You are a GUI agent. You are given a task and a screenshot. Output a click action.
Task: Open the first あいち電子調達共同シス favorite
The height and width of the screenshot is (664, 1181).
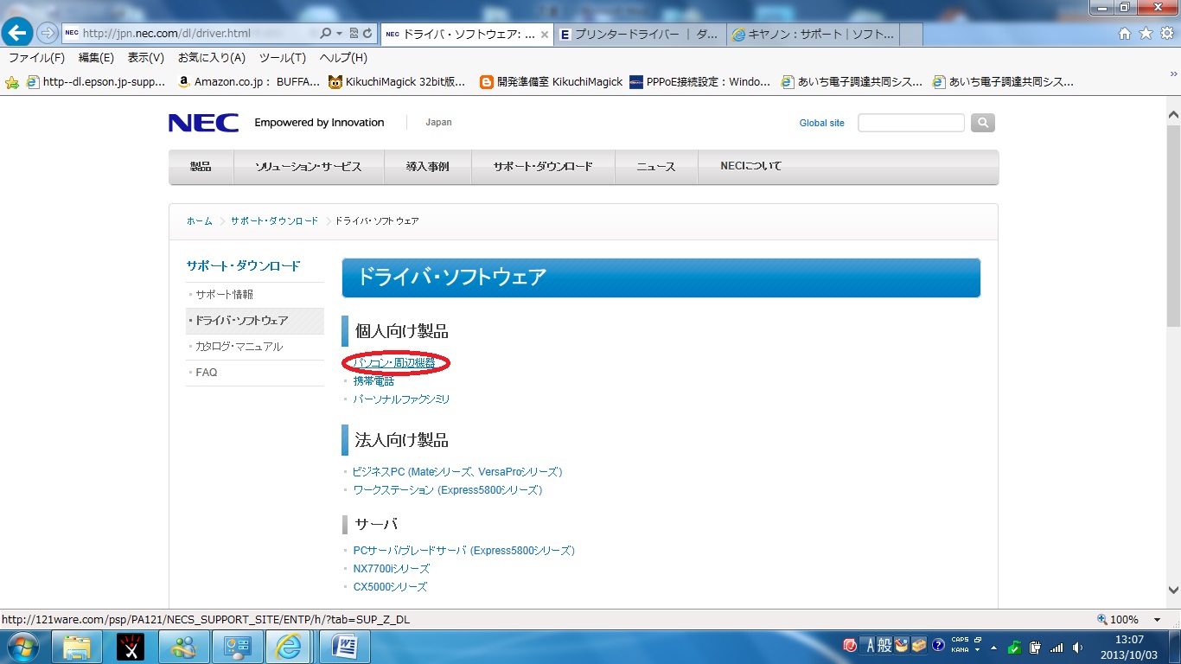(x=851, y=82)
